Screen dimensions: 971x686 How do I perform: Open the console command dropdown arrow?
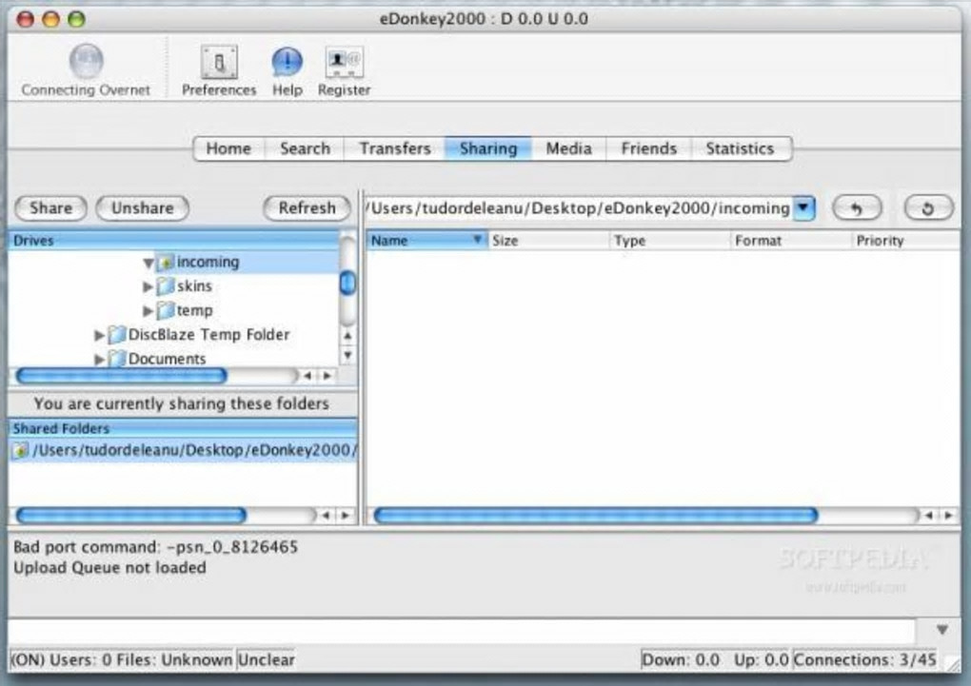(941, 630)
